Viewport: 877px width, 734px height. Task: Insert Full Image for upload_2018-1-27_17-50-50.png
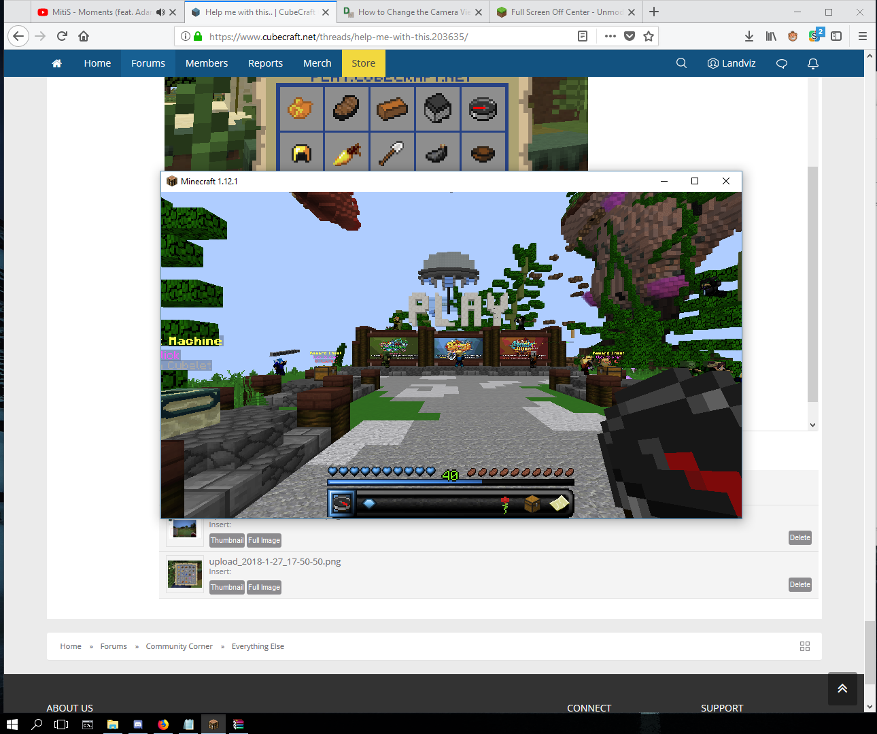pyautogui.click(x=264, y=587)
